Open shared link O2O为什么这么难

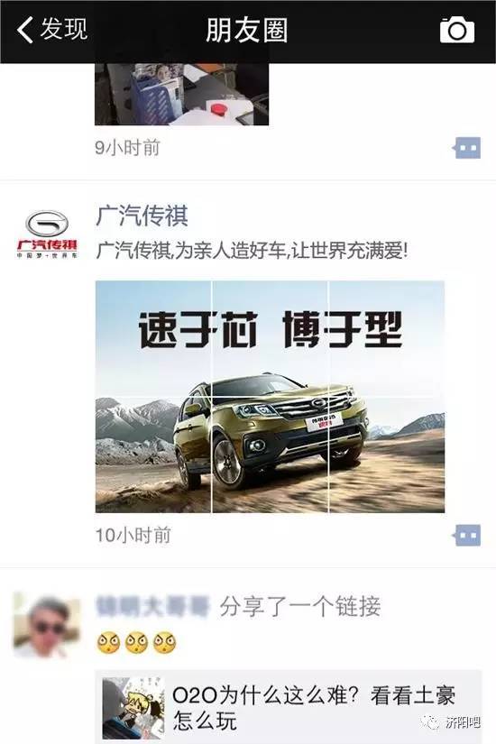tap(313, 708)
